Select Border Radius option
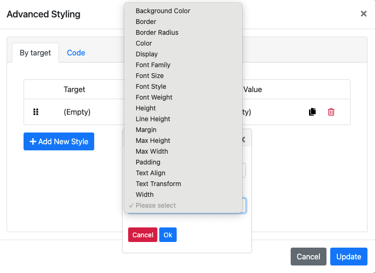 (x=157, y=32)
